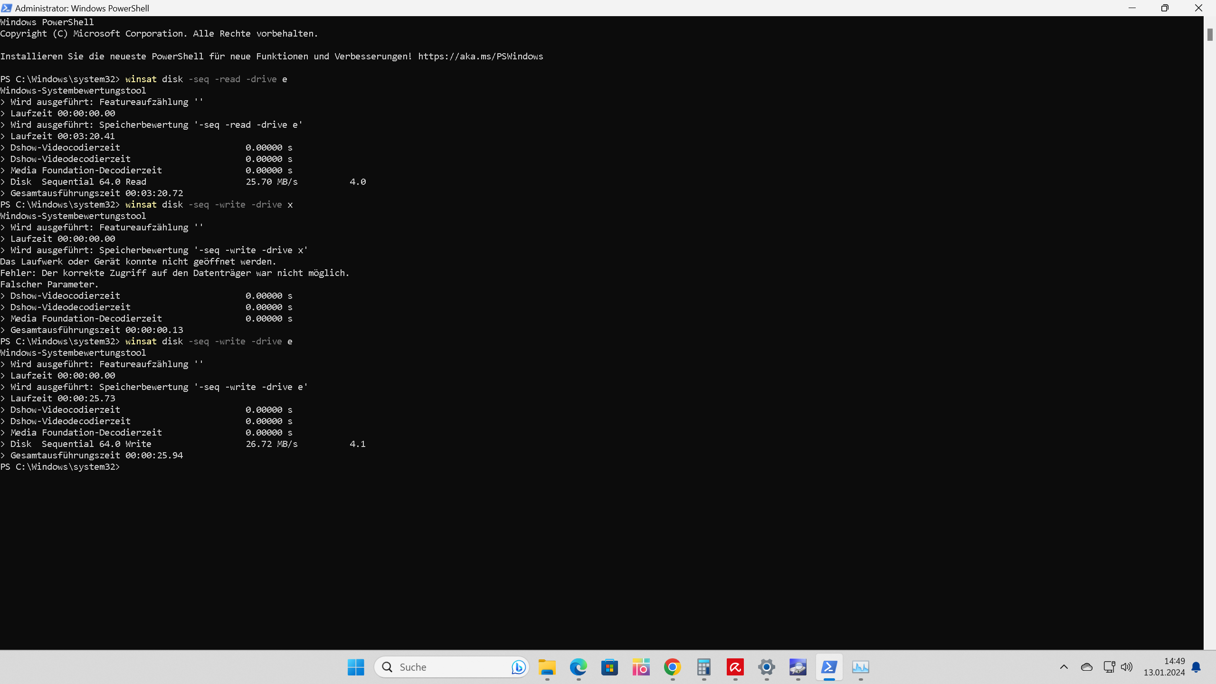Expand hidden system tray icons chevron

pos(1064,667)
